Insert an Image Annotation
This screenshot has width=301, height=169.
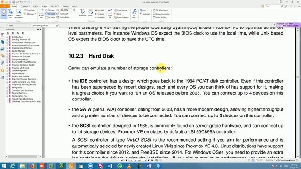(161, 14)
